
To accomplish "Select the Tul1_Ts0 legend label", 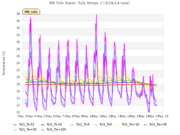I will tap(106, 124).
